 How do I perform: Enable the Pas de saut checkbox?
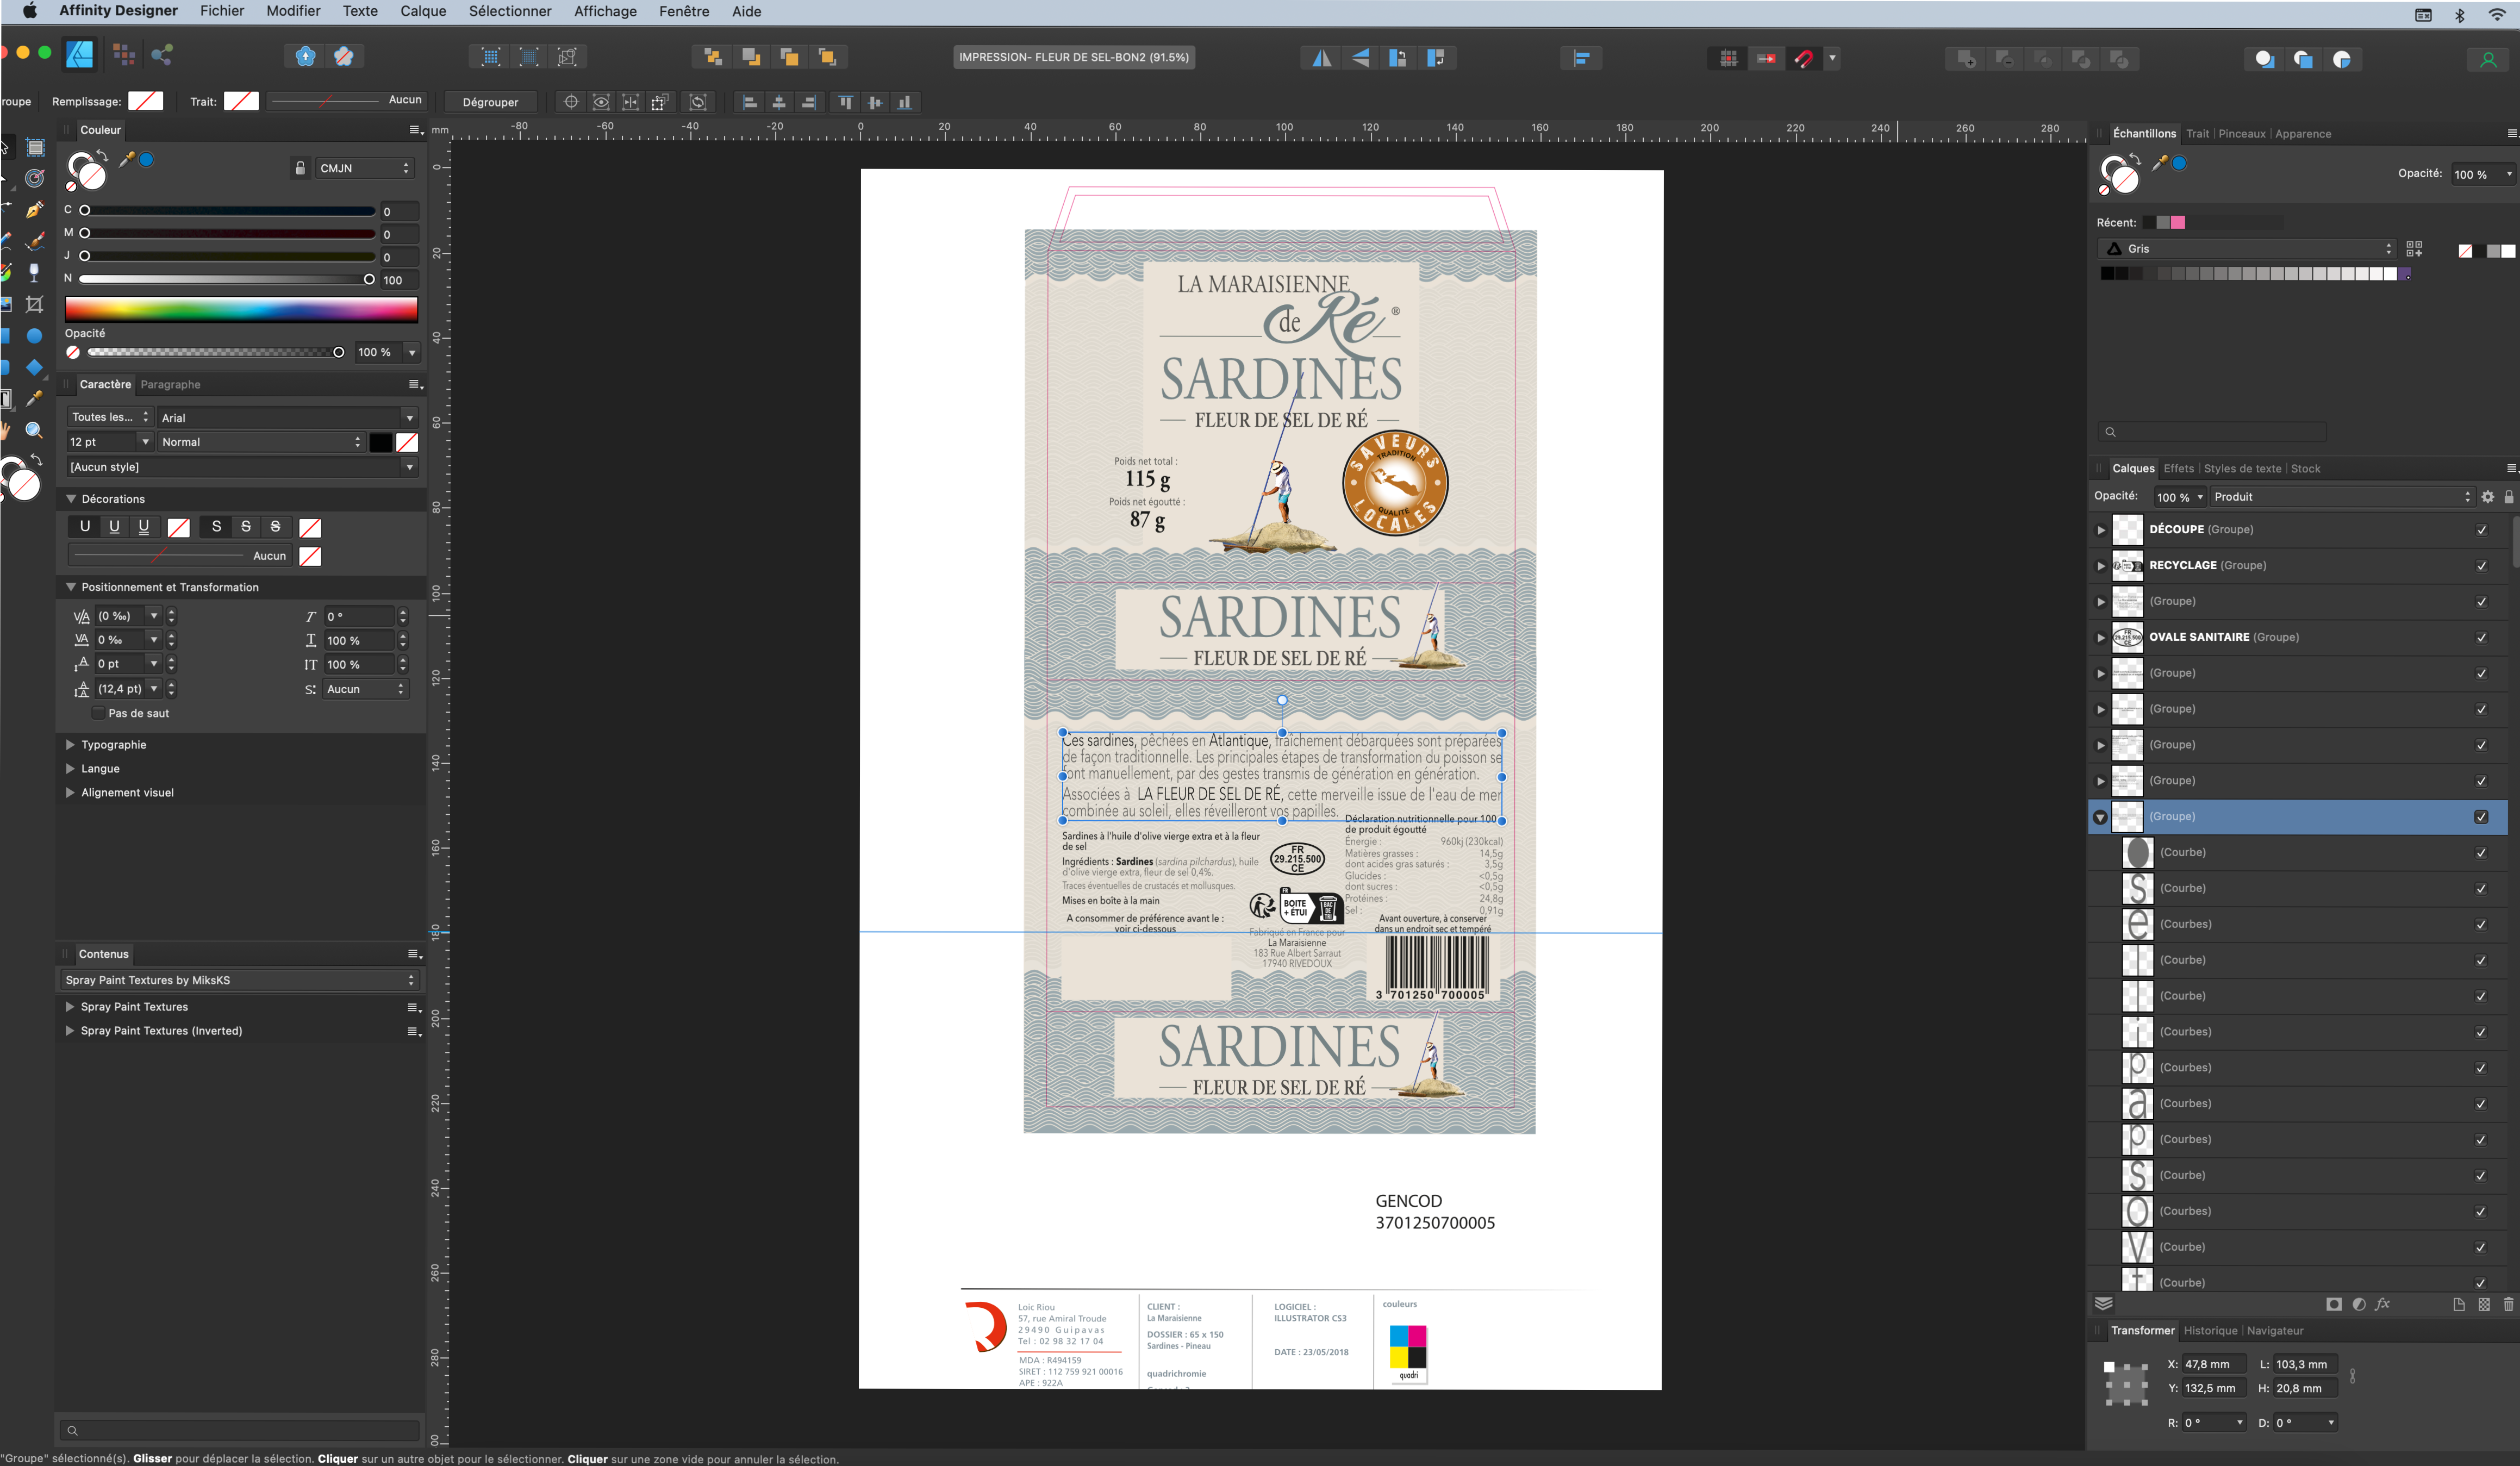(x=98, y=713)
